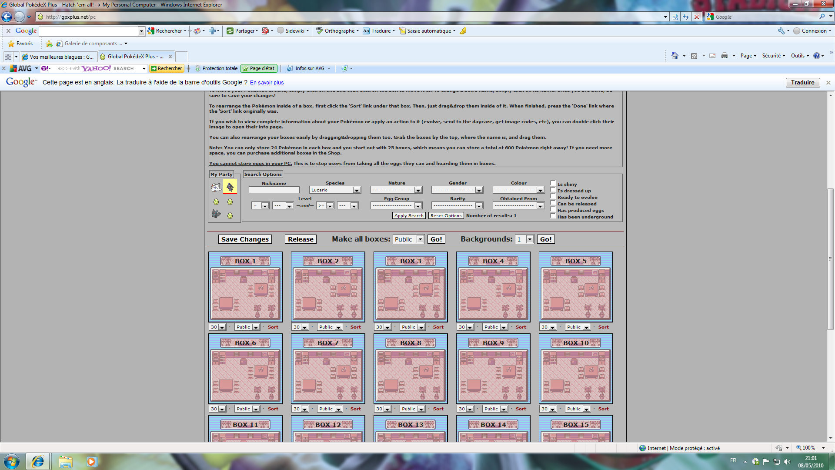The image size is (835, 470).
Task: Open the Page menu
Action: [x=748, y=56]
